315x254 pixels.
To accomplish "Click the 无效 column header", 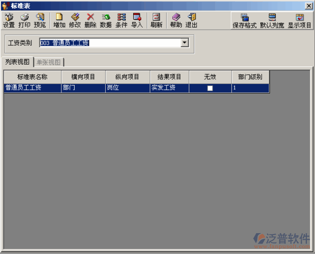I will [x=210, y=77].
